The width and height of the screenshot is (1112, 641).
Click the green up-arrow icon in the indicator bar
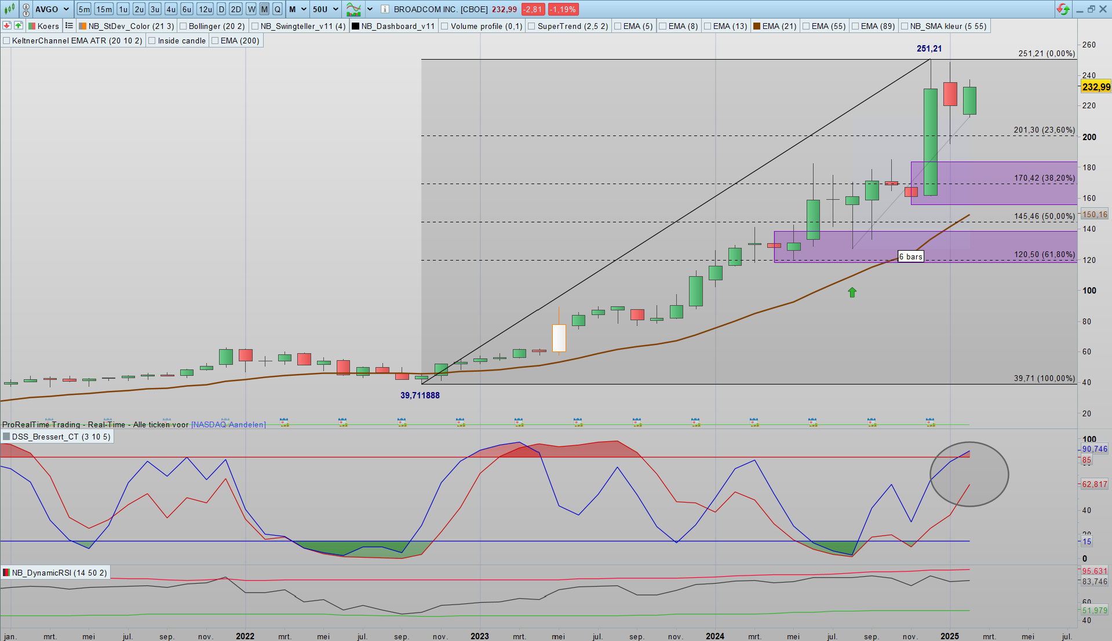tap(19, 25)
